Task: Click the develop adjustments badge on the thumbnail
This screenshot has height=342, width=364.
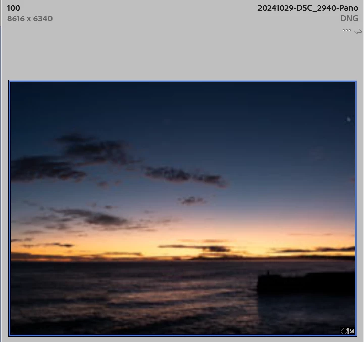Action: tap(351, 331)
